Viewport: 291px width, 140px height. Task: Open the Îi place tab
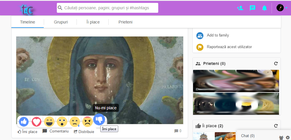93,22
